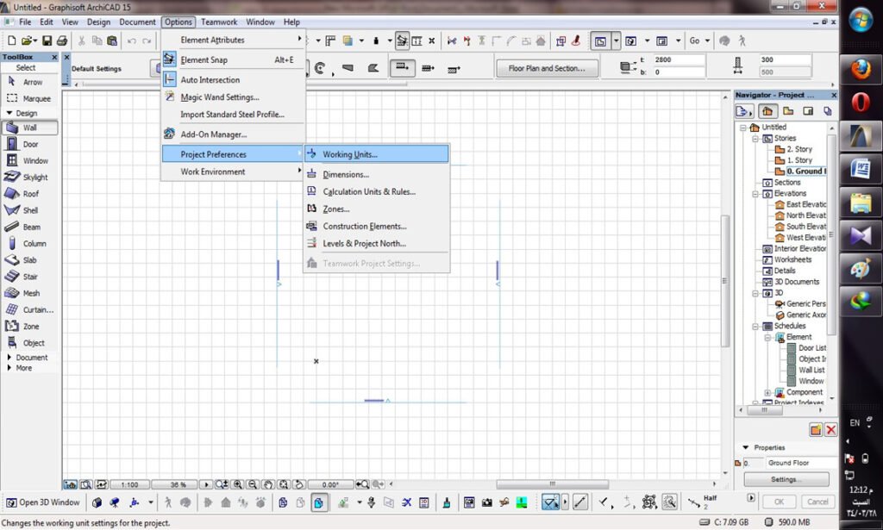Viewport: 883px width, 530px height.
Task: Click the Print icon in toolbar
Action: point(61,41)
